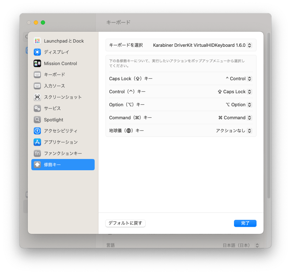The height and width of the screenshot is (274, 291).
Task: Click the Caps Lock（⇪）キー row label
Action: tap(131, 79)
